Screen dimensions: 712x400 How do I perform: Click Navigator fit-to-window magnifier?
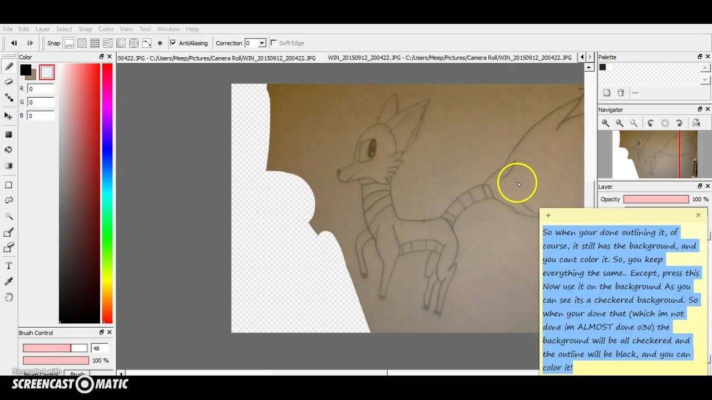pos(634,123)
